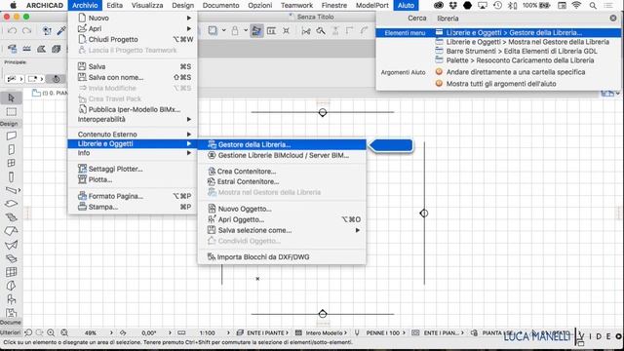Select the Skylight tool in the toolbox
The width and height of the screenshot is (624, 351).
[11, 258]
